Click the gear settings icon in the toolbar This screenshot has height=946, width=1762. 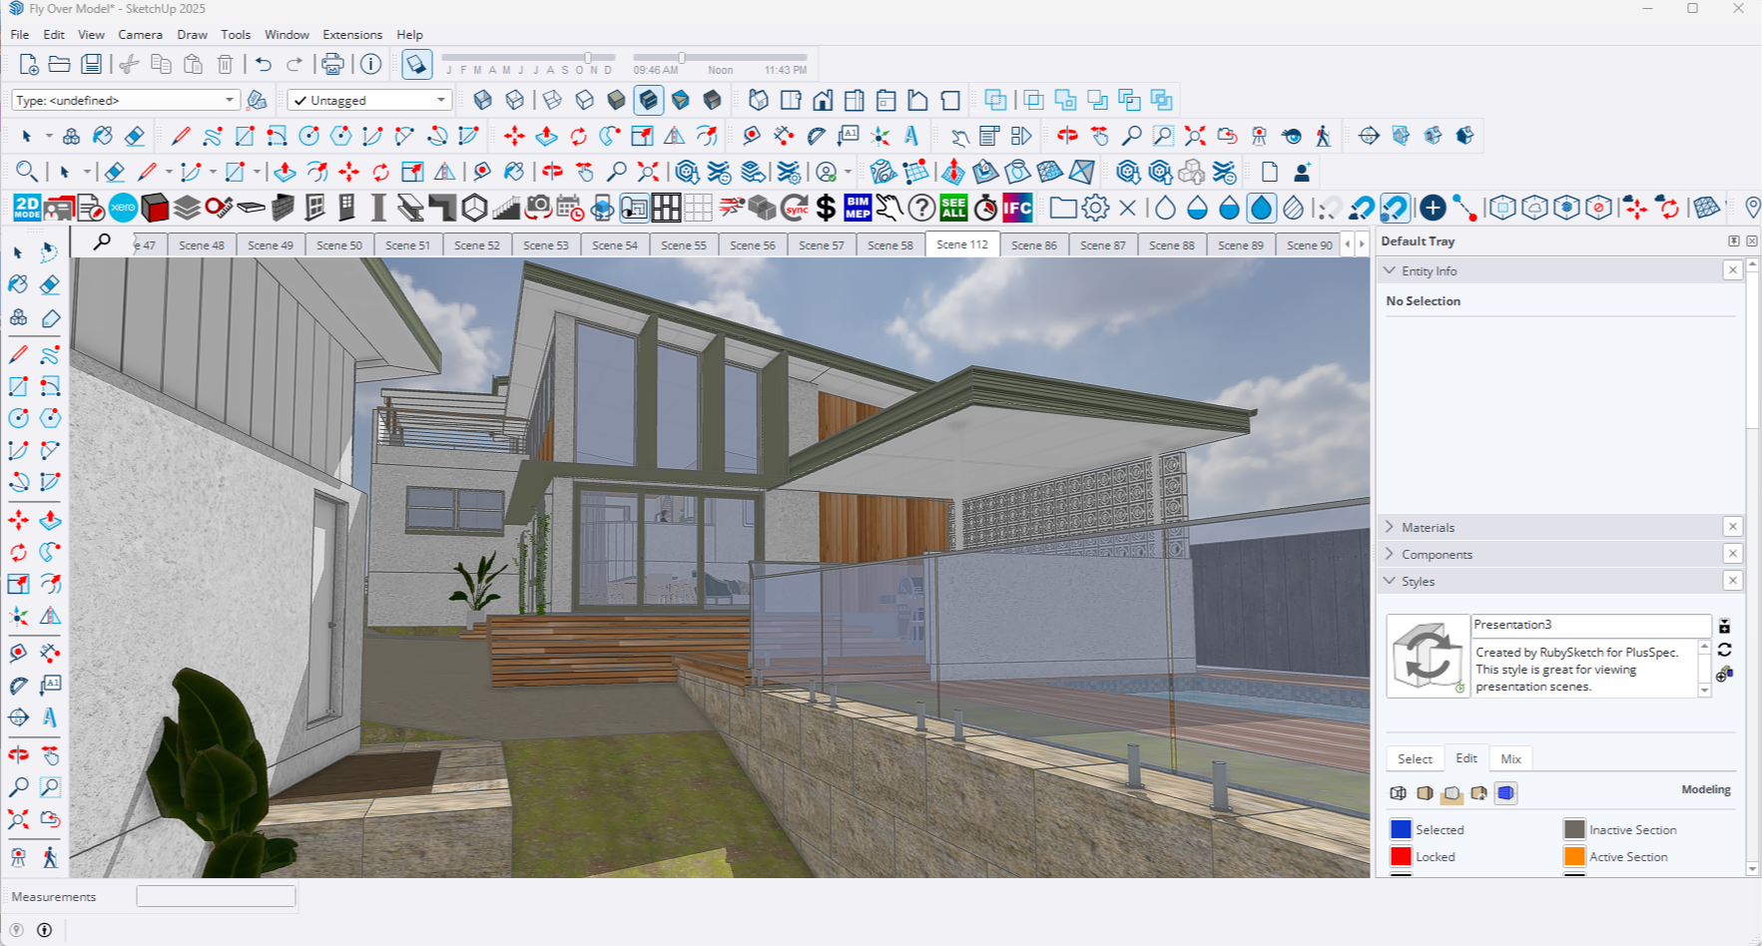1095,208
